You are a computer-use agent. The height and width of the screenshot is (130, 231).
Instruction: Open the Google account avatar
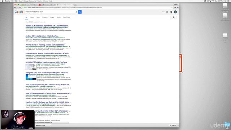(175, 12)
